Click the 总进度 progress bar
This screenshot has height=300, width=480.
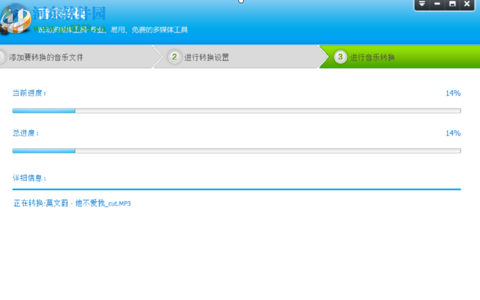tap(237, 151)
